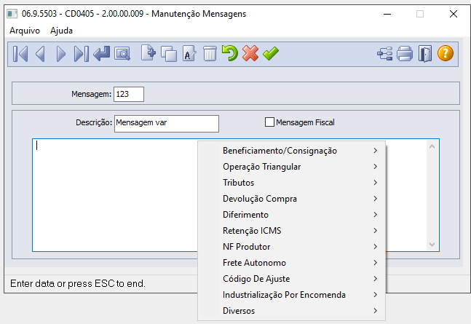Expand Operação Triangular submenu arrow
The image size is (471, 324).
pyautogui.click(x=375, y=167)
